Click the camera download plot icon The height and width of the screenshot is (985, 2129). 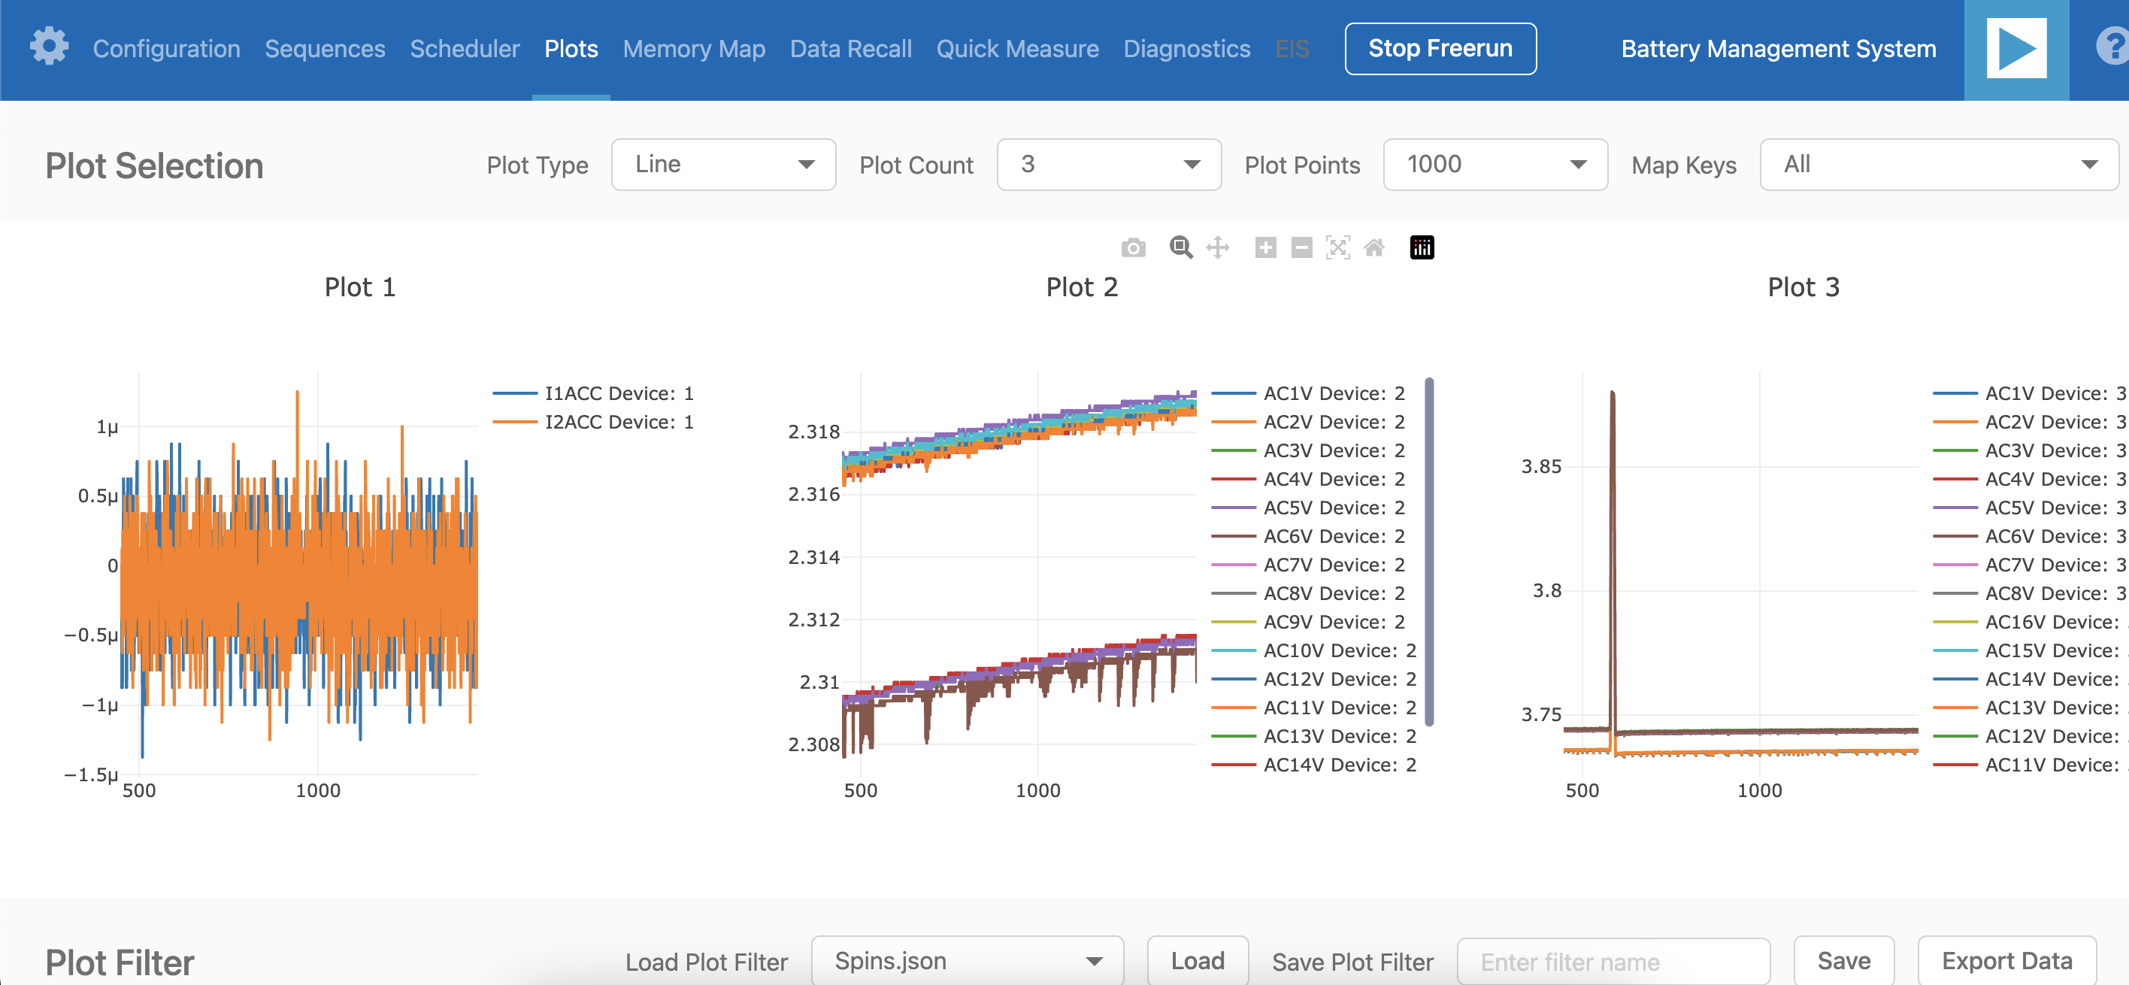click(1132, 248)
